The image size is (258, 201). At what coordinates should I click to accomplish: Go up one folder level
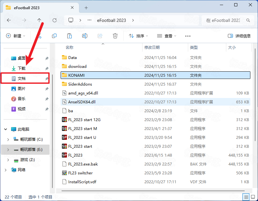click(39, 20)
